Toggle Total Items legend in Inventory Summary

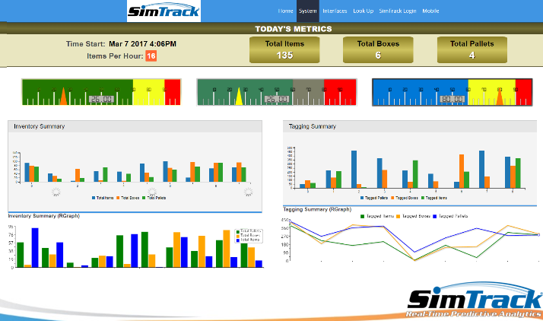(x=103, y=197)
